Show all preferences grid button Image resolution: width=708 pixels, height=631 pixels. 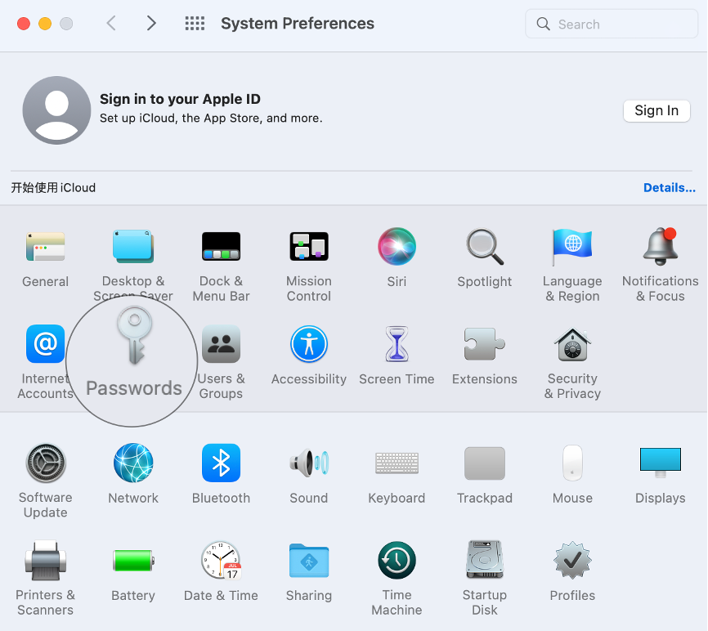click(x=195, y=24)
